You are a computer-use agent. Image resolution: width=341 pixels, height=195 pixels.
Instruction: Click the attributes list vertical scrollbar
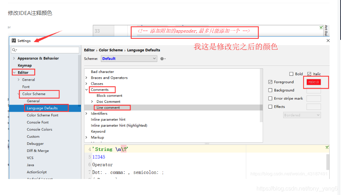[261, 95]
